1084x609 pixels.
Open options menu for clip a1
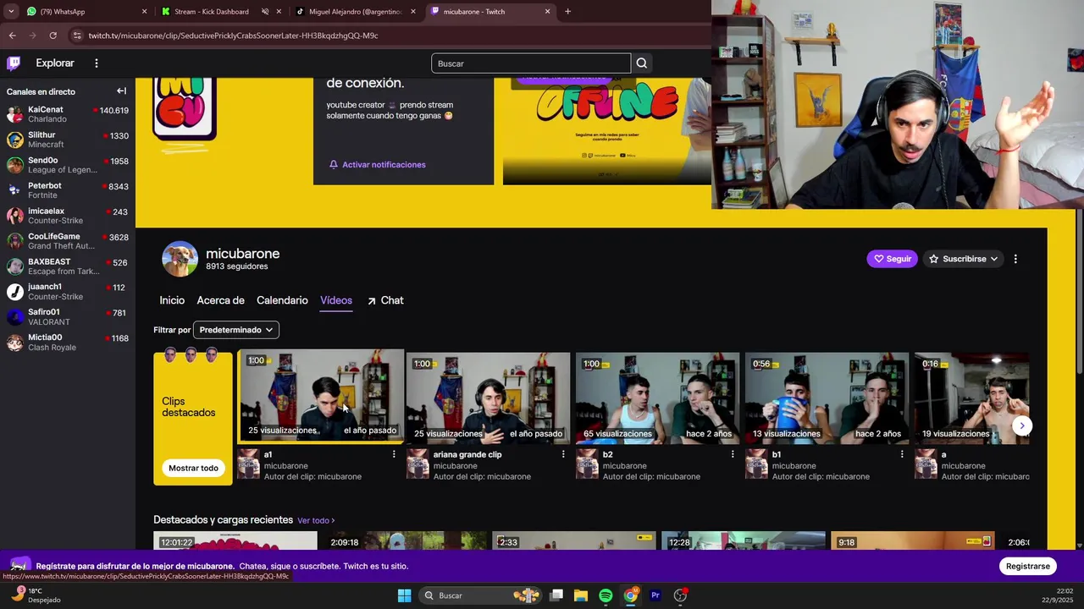[x=394, y=454]
